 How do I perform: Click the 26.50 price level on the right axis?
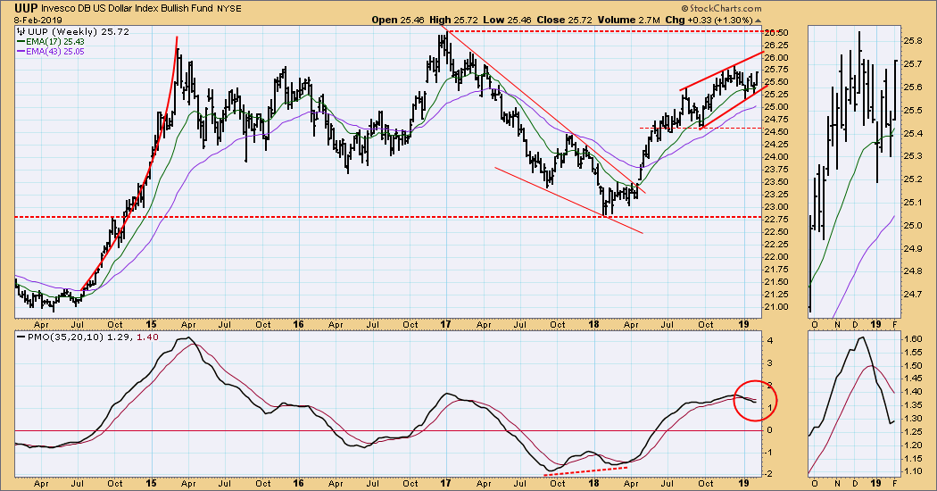[x=775, y=32]
